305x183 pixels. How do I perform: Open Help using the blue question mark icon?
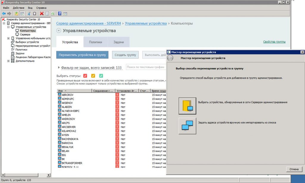tap(60, 14)
